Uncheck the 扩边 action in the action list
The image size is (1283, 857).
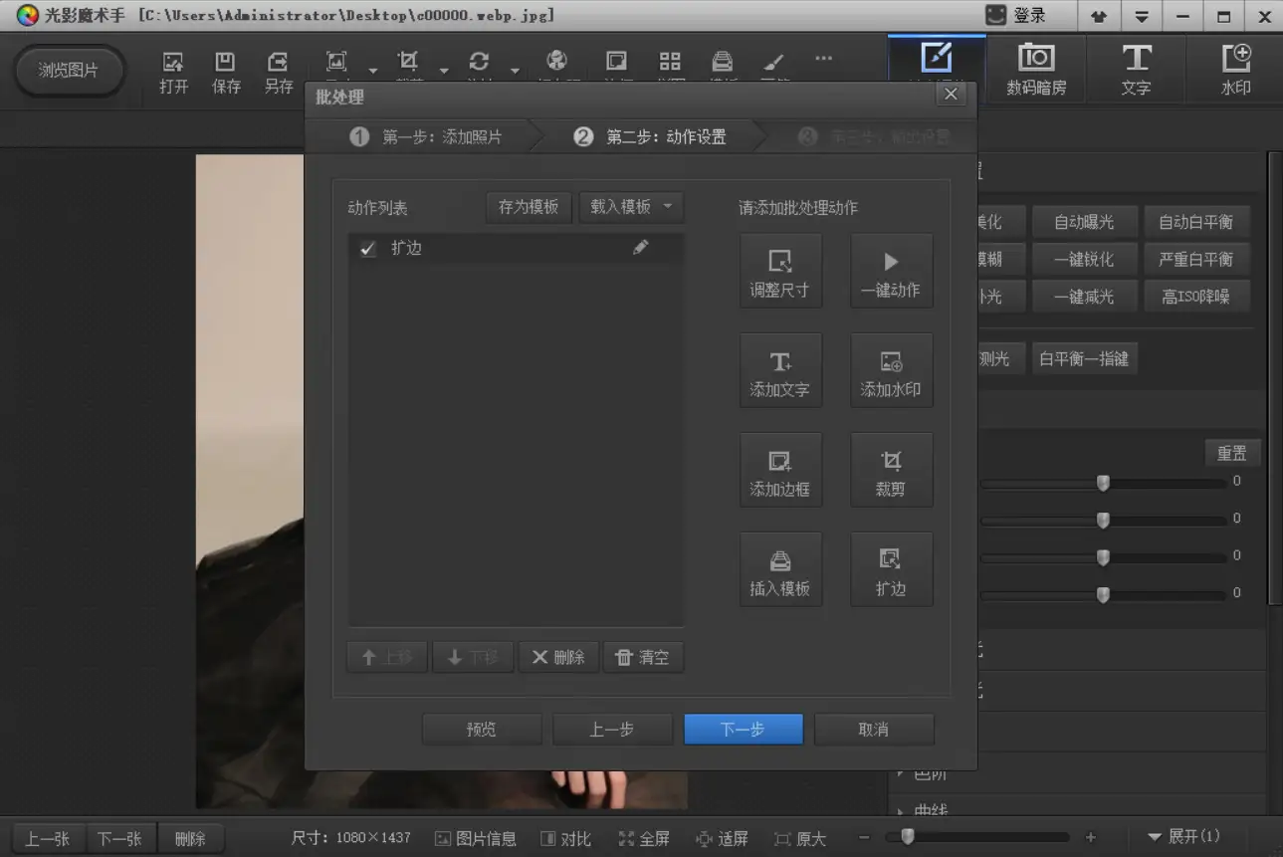coord(364,248)
